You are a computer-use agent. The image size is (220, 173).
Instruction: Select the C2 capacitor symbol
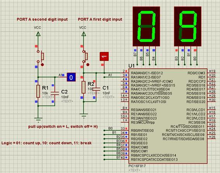[x=55, y=93]
